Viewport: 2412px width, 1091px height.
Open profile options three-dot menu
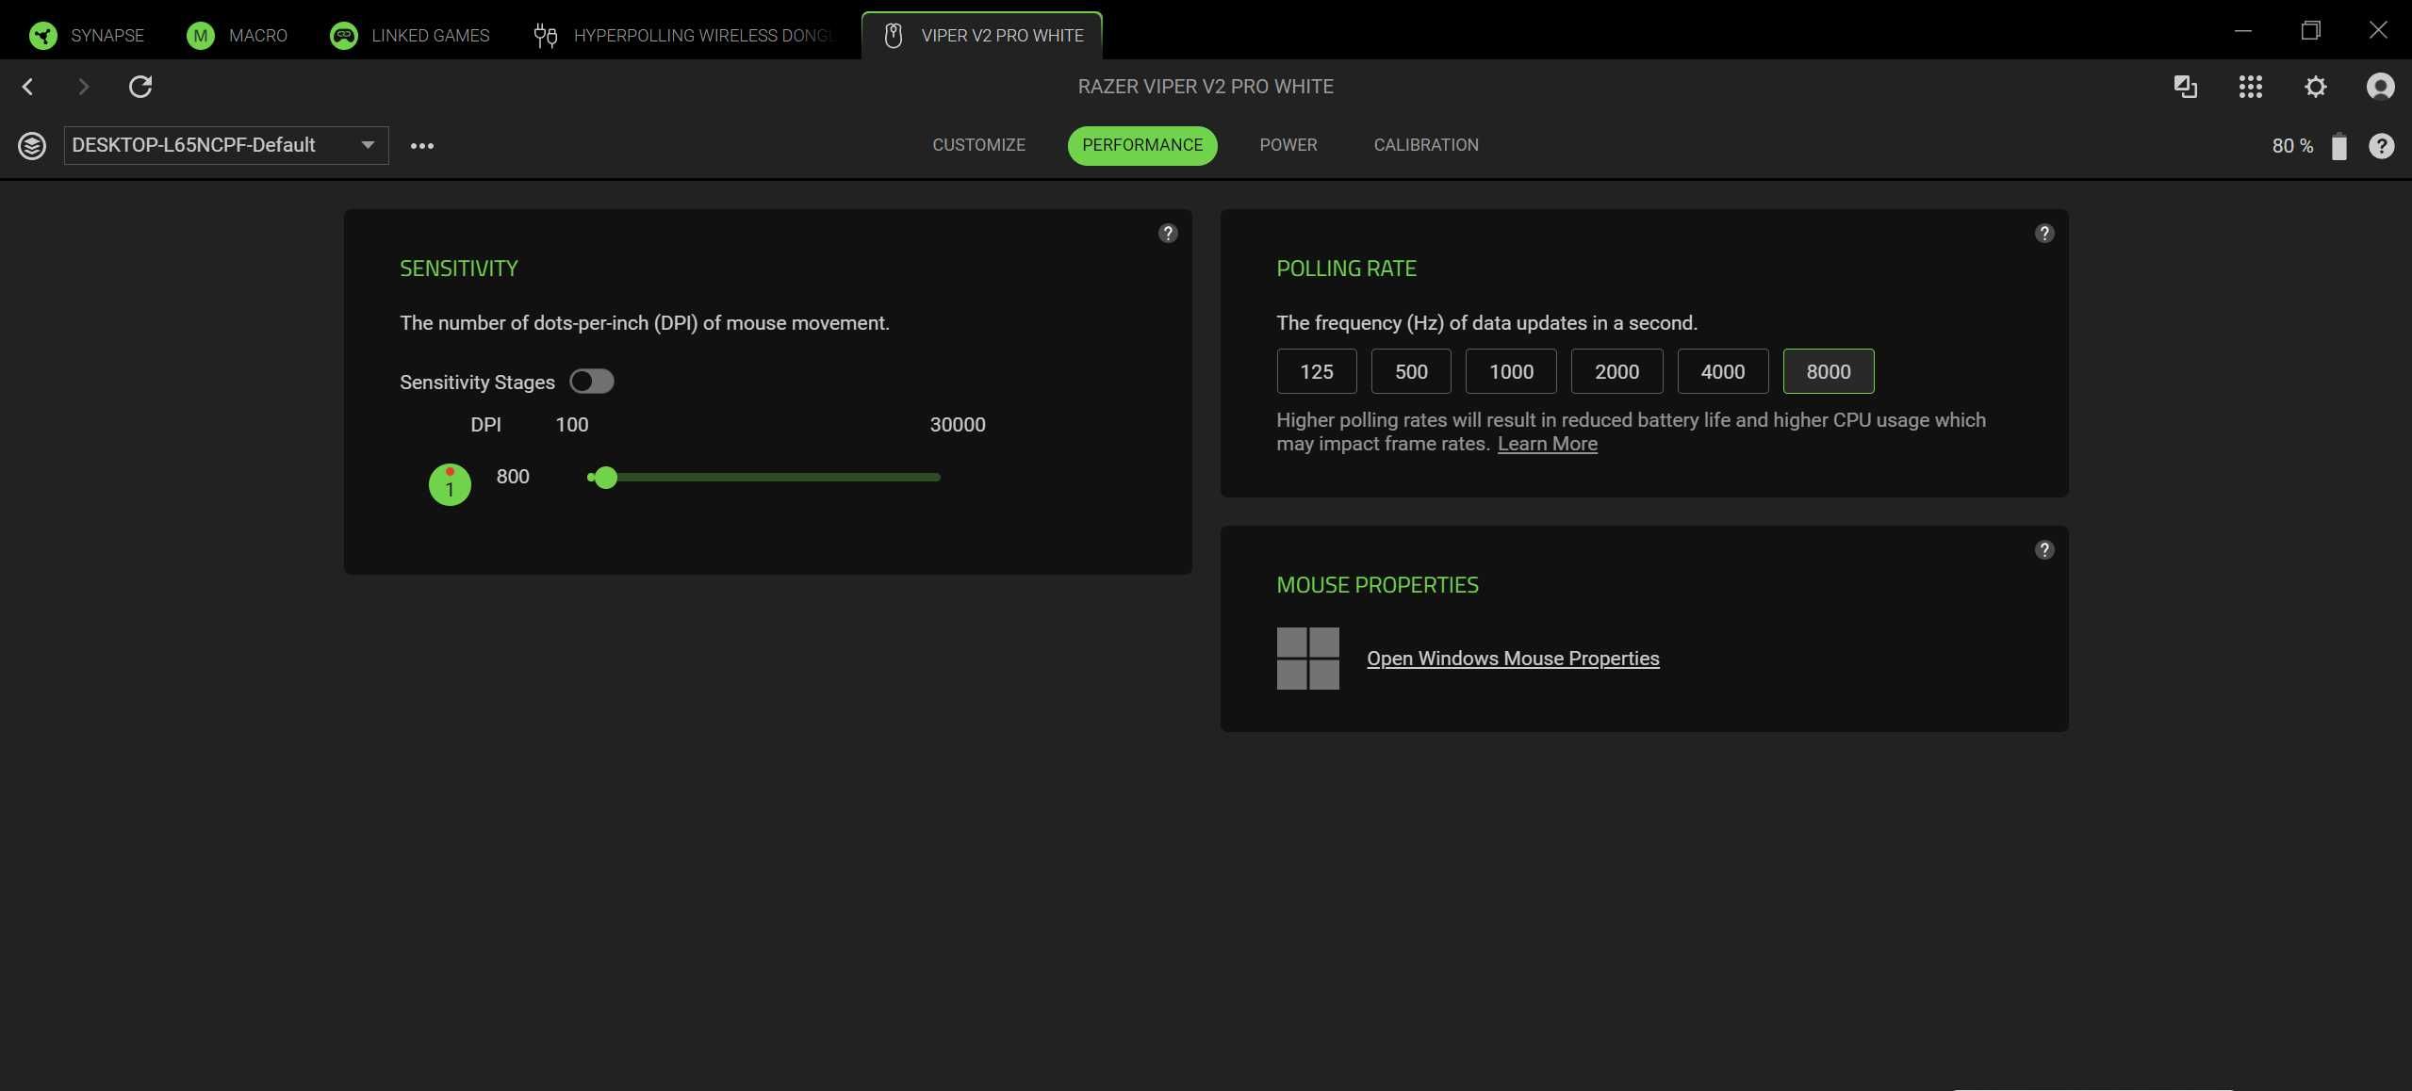click(x=422, y=146)
